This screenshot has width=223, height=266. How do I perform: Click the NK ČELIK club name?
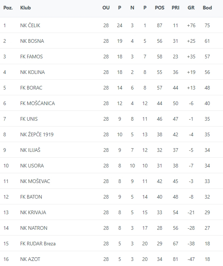click(30, 25)
